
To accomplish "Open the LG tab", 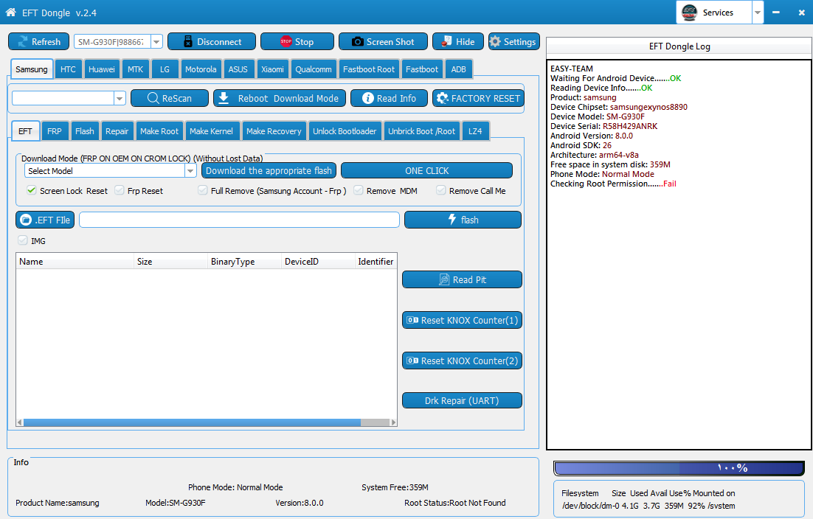I will [x=165, y=69].
